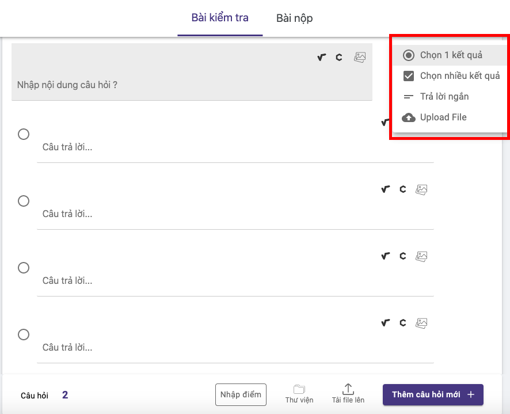Image resolution: width=510 pixels, height=414 pixels.
Task: Mark the first answer as correct via its radio
Action: 23,134
